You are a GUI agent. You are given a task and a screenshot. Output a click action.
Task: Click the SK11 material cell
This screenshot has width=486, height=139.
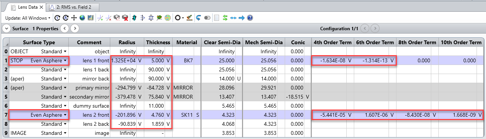coord(184,115)
